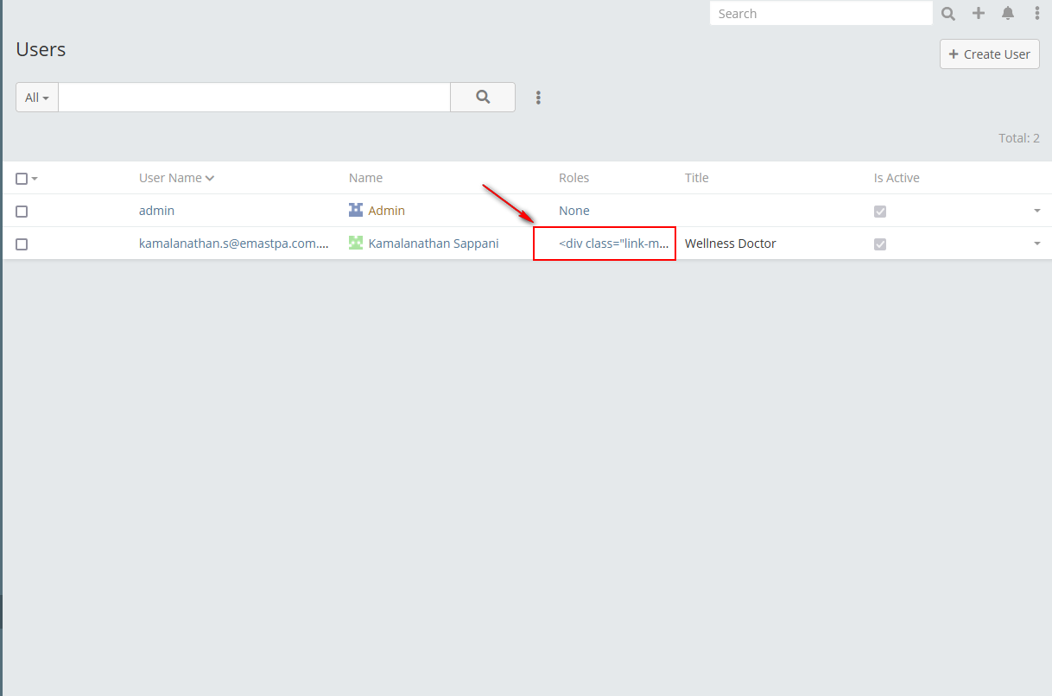Screen dimensions: 1052x696
Task: Open the notifications bell
Action: coord(1008,14)
